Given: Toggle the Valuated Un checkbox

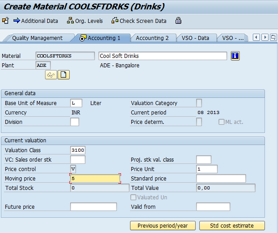Looking at the screenshot, I should pyautogui.click(x=134, y=197).
